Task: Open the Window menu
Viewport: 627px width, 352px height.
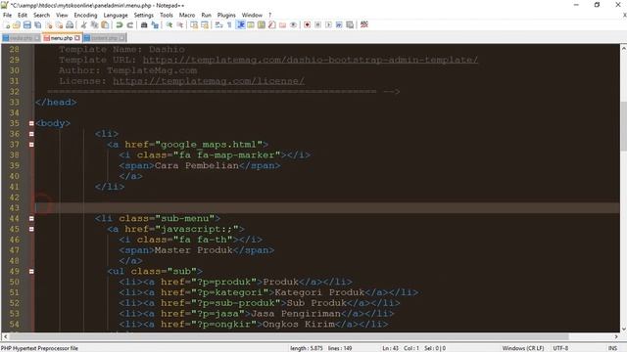Action: [x=252, y=16]
